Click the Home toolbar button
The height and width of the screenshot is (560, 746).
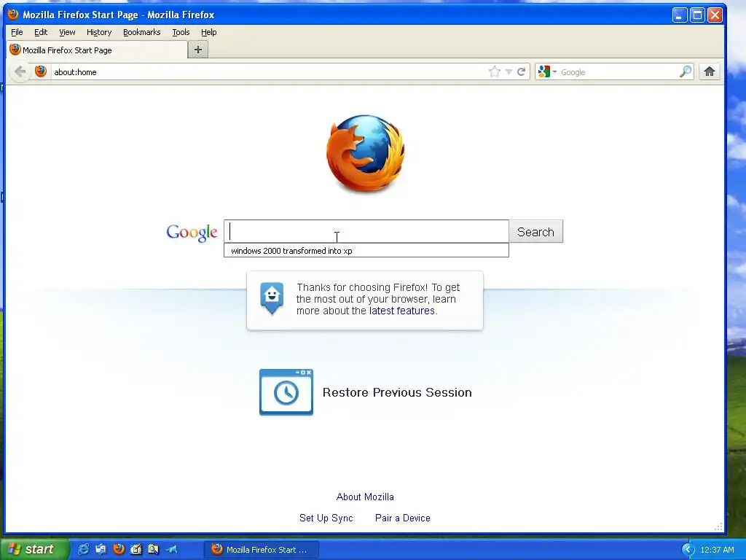pos(710,72)
